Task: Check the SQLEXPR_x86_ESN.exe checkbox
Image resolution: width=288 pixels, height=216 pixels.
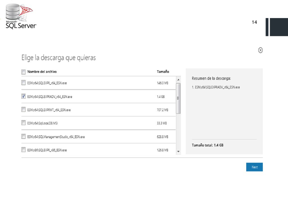Action: click(24, 150)
